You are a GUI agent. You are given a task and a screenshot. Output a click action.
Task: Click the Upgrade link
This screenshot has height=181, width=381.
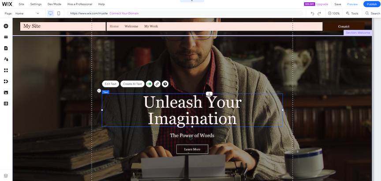click(322, 4)
